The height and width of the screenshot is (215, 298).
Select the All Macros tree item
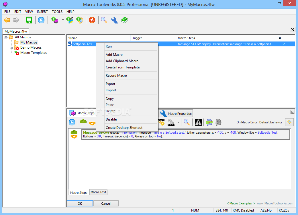click(x=23, y=37)
